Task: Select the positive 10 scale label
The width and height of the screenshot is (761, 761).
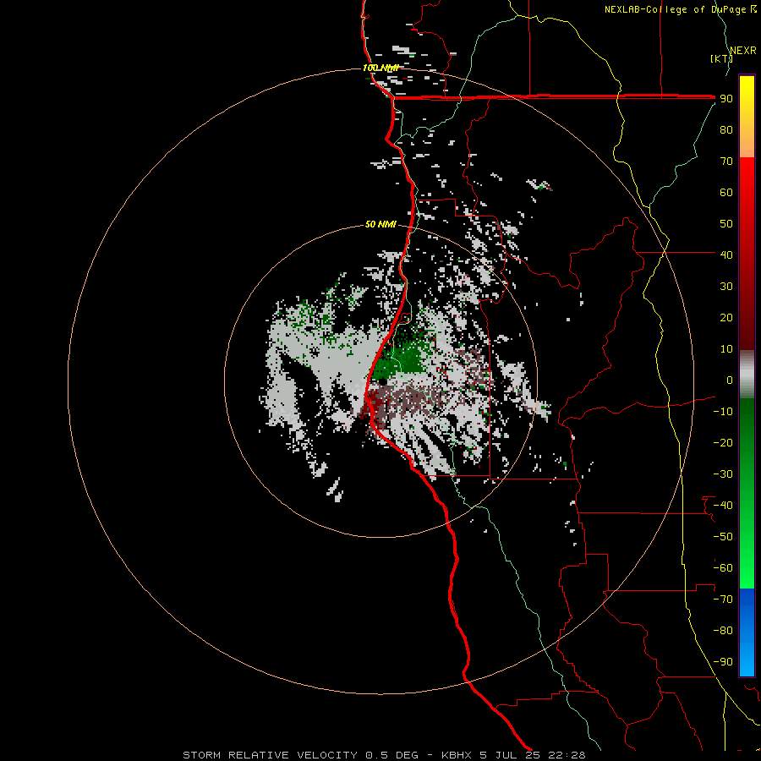Action: point(726,349)
